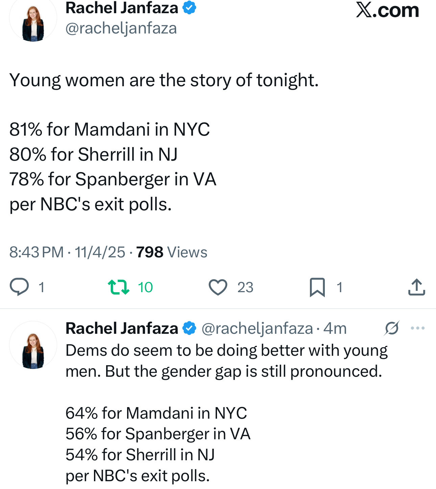436x489 pixels.
Task: Open the reply tweet's profile avatar
Action: pyautogui.click(x=33, y=345)
